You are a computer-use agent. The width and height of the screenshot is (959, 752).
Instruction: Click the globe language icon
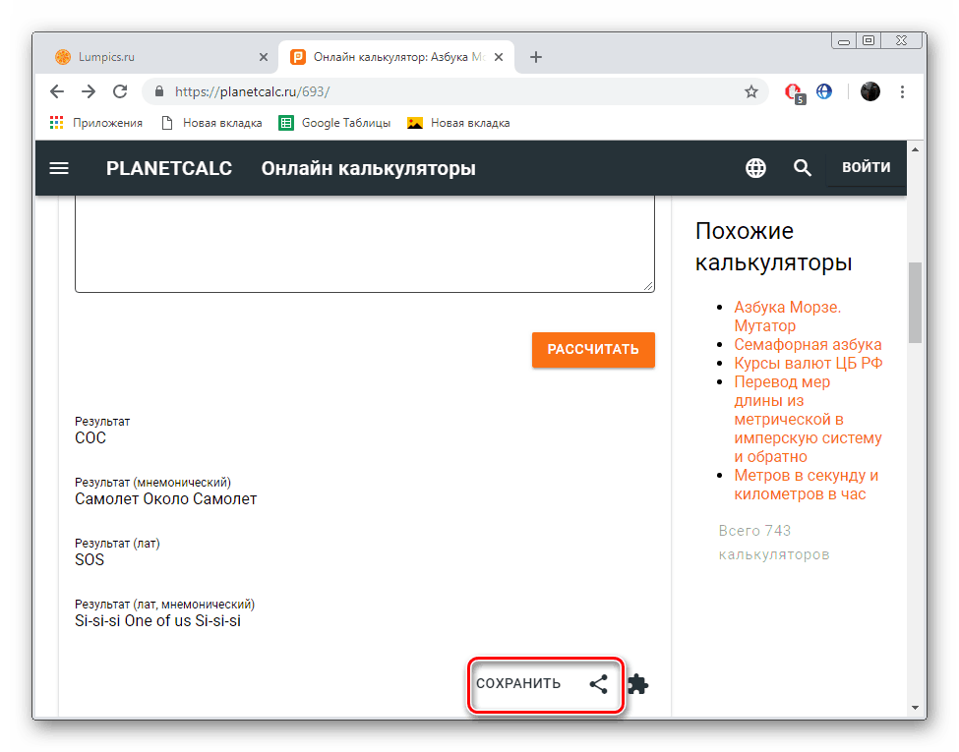coord(755,168)
